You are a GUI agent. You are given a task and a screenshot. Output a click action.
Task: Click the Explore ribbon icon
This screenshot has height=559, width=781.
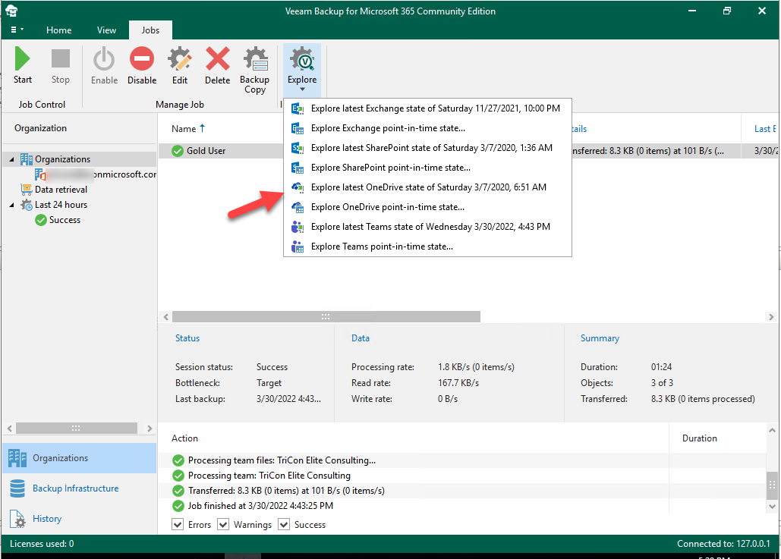302,61
